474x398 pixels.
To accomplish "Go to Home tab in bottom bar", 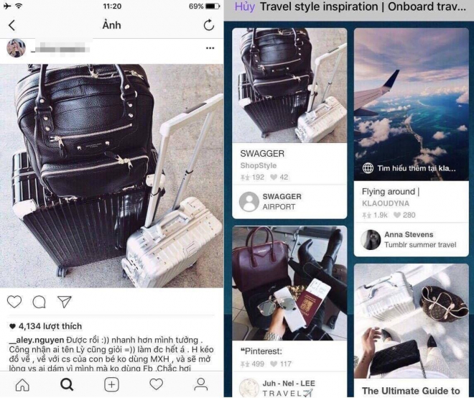I will coord(22,384).
